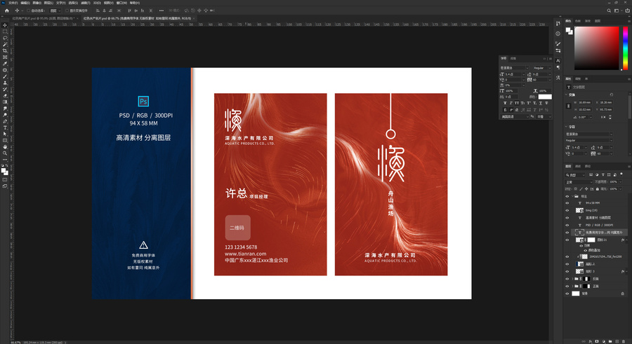Hide the 标注 group layer
Image resolution: width=632 pixels, height=344 pixels.
click(x=567, y=196)
